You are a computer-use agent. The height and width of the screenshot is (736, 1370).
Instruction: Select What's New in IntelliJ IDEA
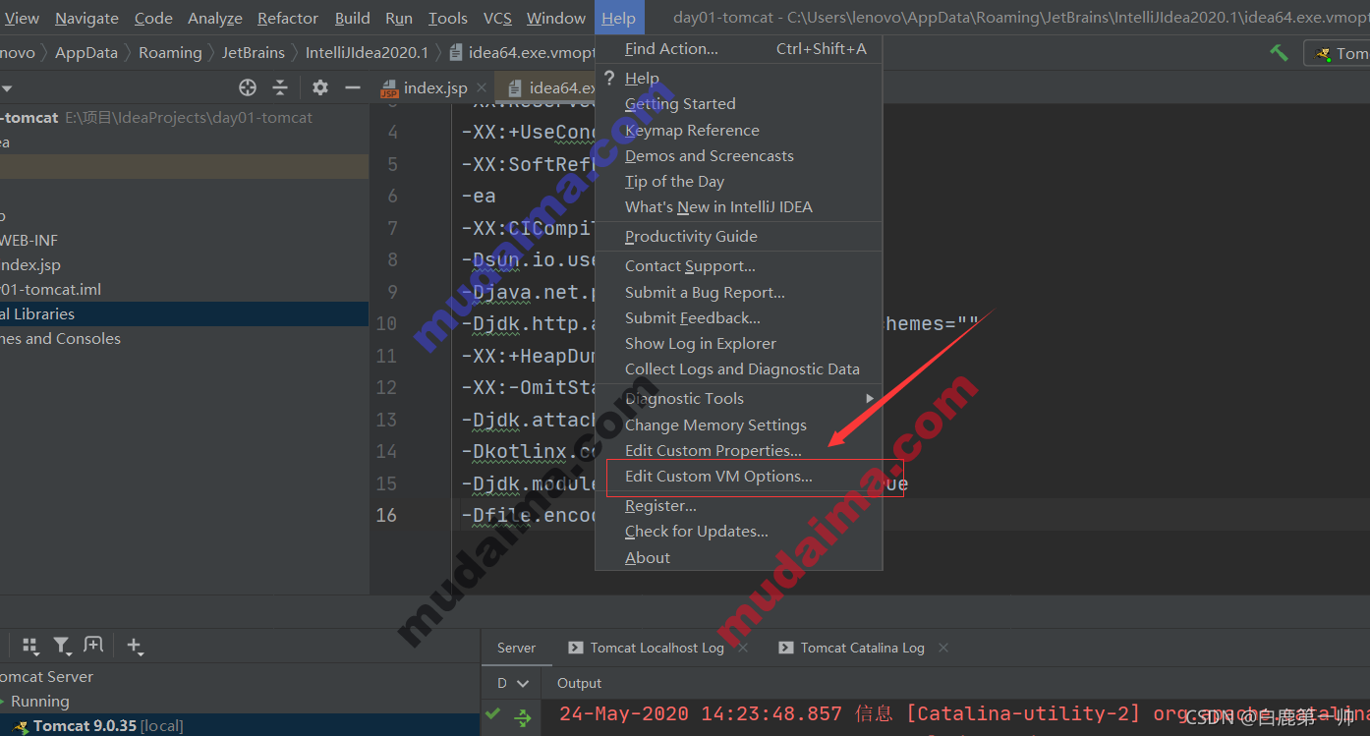point(739,206)
